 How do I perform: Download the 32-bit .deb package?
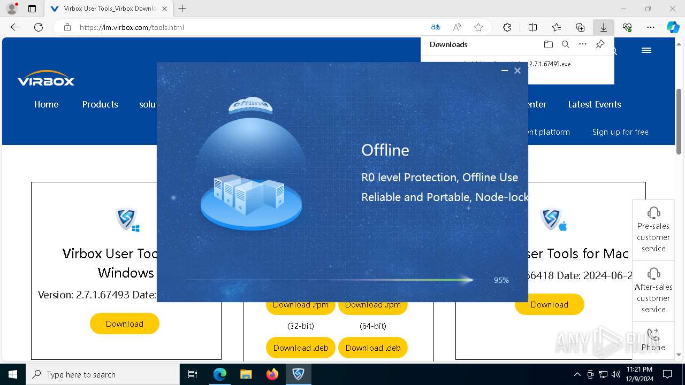[x=301, y=348]
